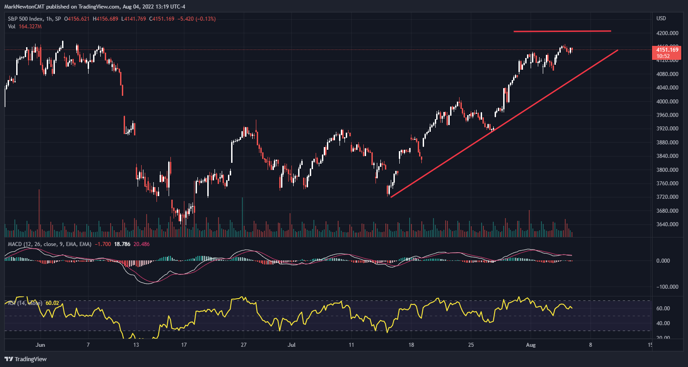Click the RSI axis label 40.00
Viewport: 688px width, 367px height.
coord(663,323)
